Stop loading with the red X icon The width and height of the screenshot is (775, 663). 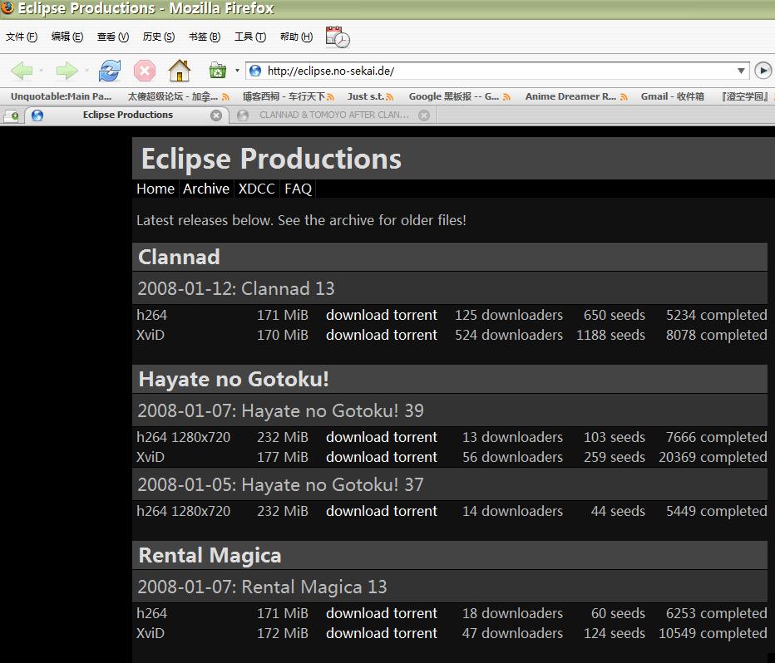145,71
